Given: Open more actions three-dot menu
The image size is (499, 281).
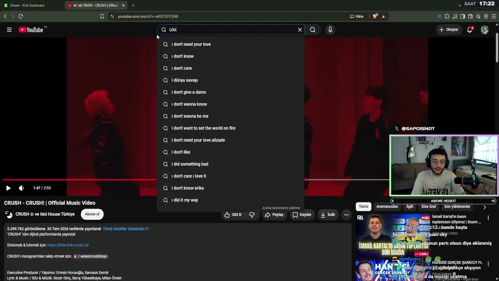Looking at the screenshot, I should 346,215.
